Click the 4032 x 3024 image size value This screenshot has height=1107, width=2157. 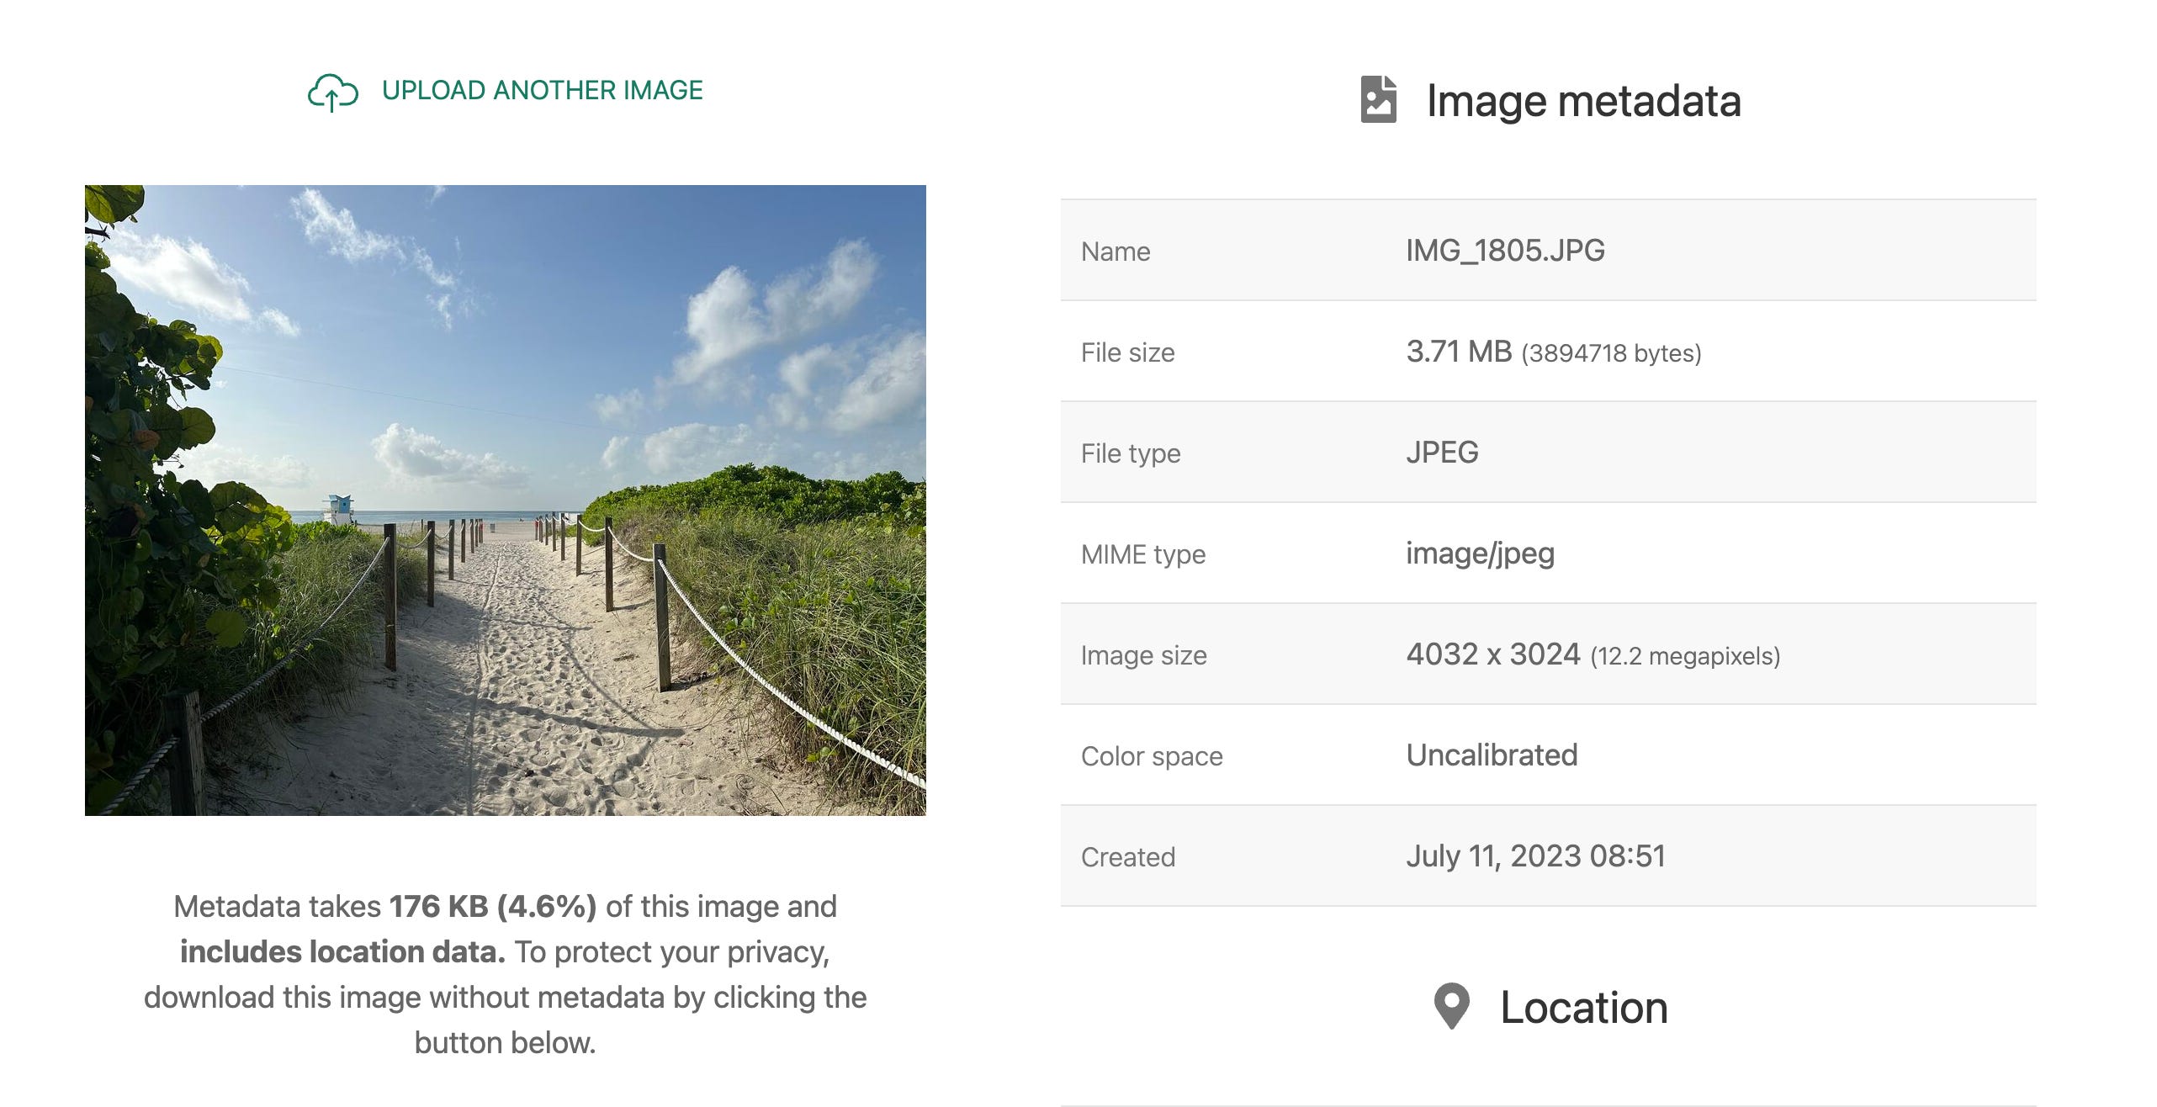tap(1493, 654)
